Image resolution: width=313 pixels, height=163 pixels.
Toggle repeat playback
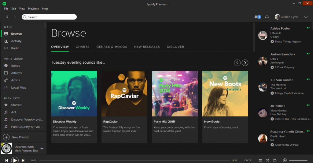[275, 160]
